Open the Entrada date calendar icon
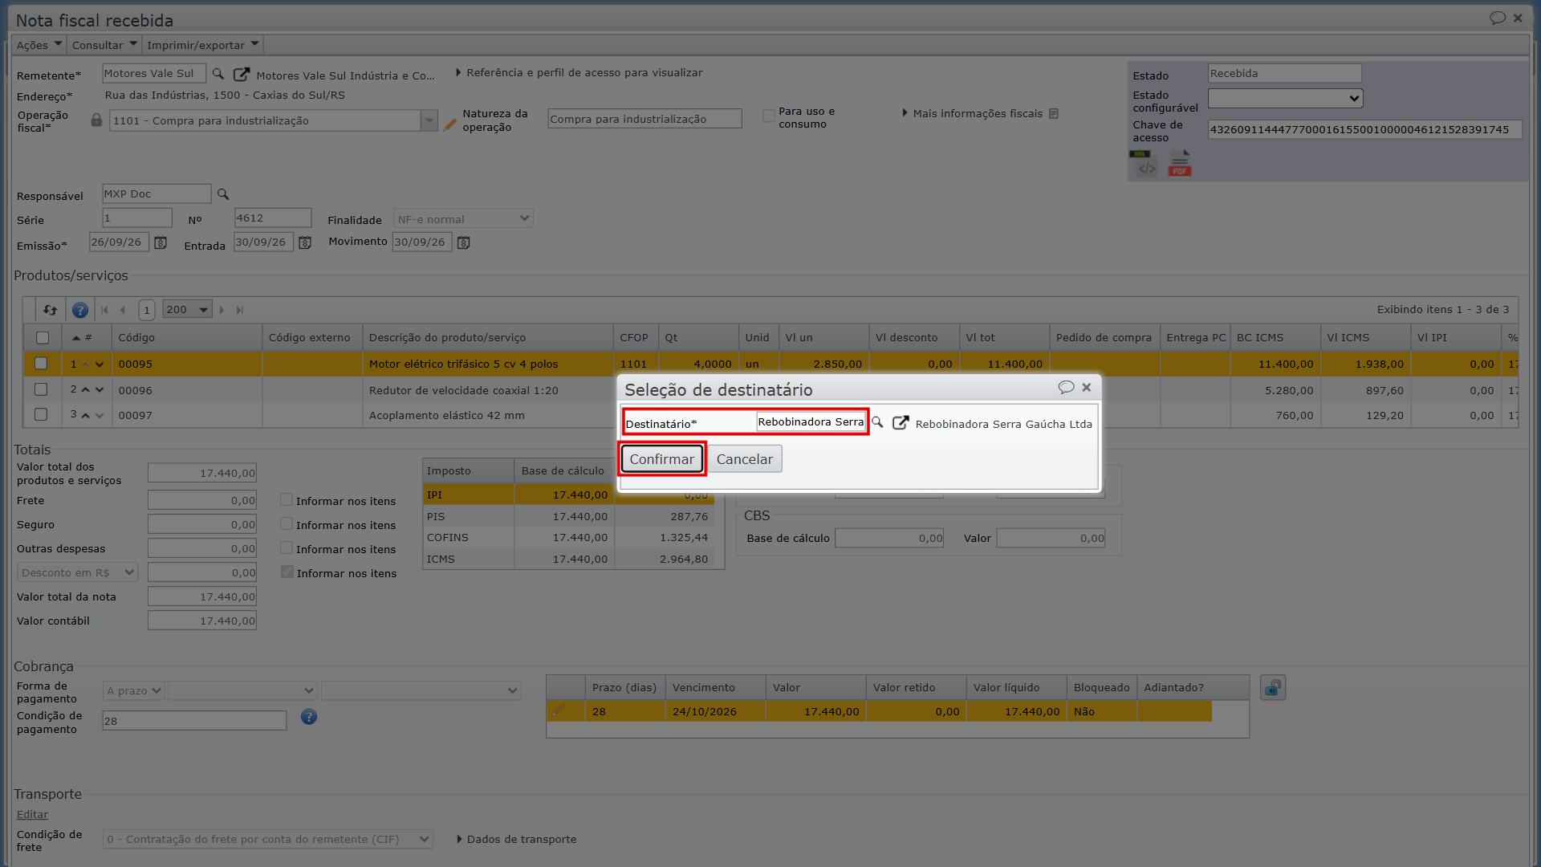The image size is (1541, 867). coord(305,243)
